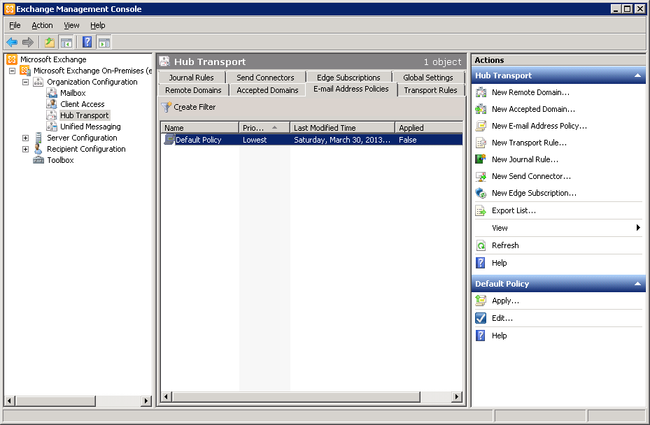Click the Edit checkmark action icon
Viewport: 650px width, 425px height.
tap(481, 318)
